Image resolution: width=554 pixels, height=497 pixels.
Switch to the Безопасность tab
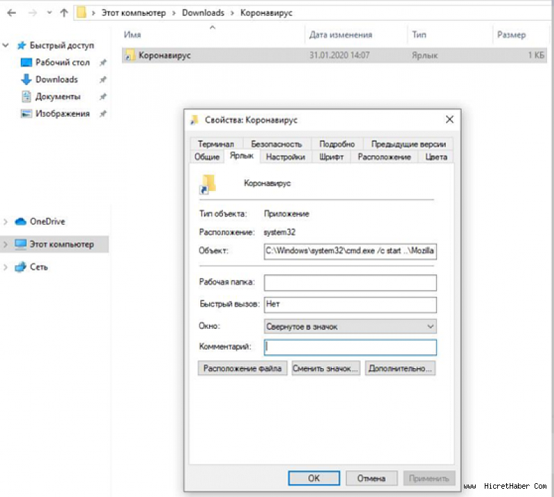pos(276,144)
